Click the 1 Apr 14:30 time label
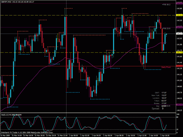Viewport: 183px width, 137px height. pos(153,136)
